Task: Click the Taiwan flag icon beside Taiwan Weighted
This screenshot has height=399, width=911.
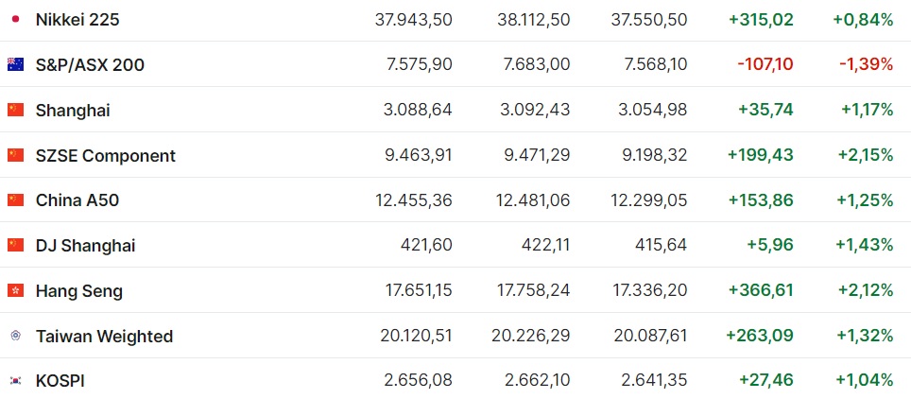Action: pyautogui.click(x=15, y=336)
